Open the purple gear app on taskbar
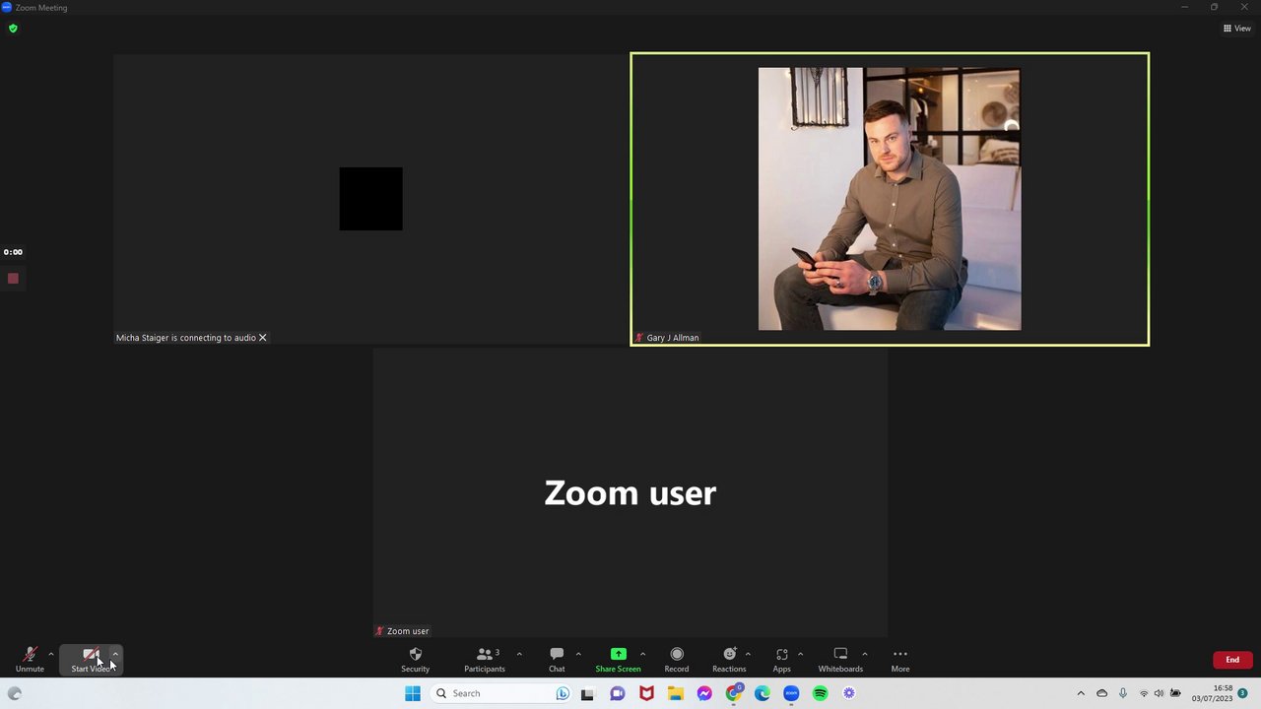Viewport: 1261px width, 709px height. tap(849, 693)
